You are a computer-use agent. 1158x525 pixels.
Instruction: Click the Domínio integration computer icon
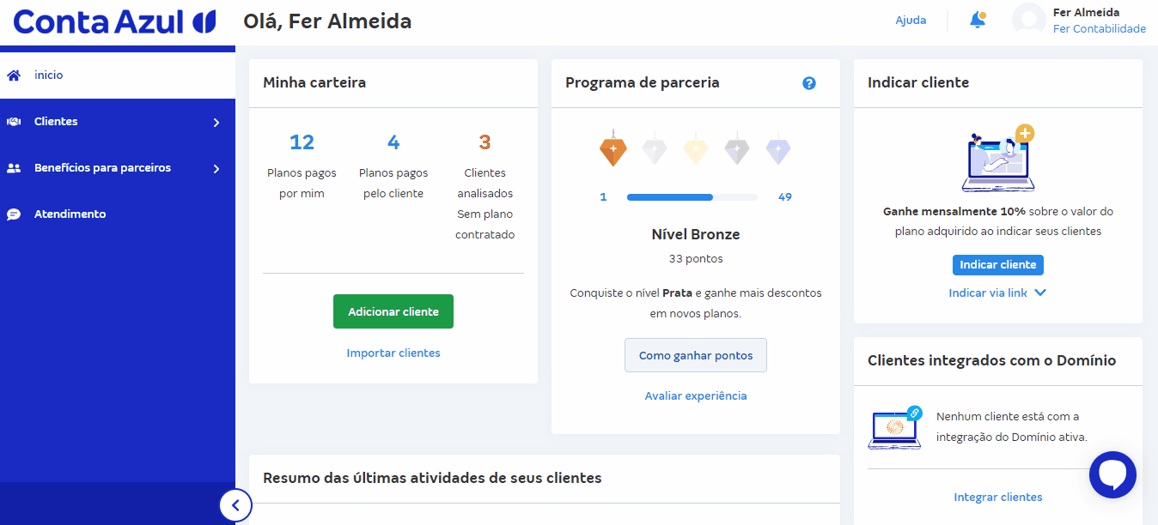pos(894,427)
